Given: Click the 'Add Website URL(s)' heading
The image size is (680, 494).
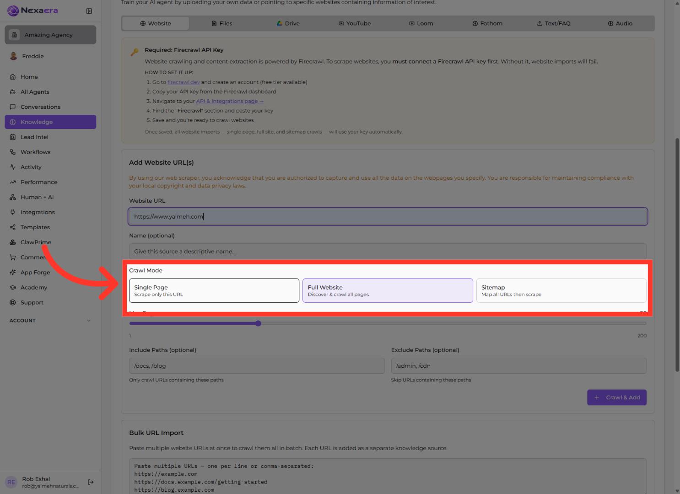Looking at the screenshot, I should pyautogui.click(x=161, y=162).
